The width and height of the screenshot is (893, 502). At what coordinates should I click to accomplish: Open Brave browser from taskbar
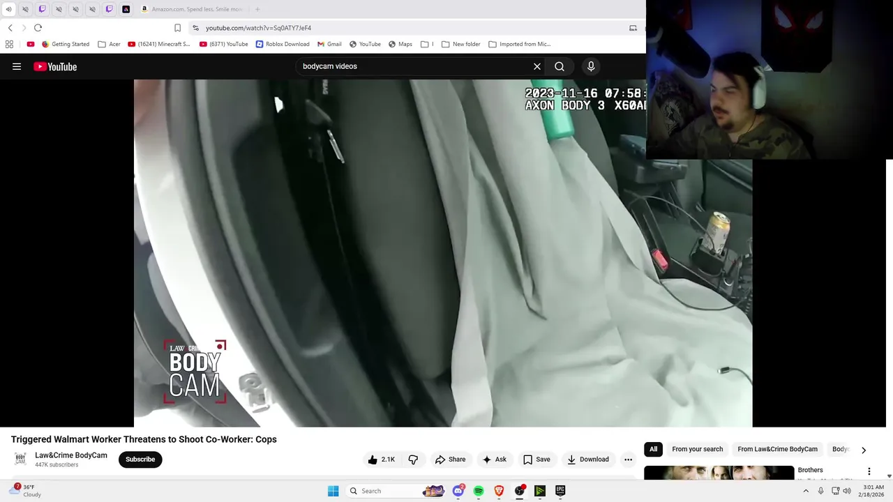(499, 491)
